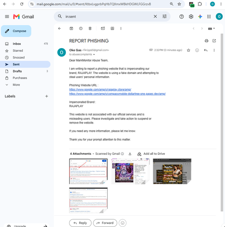Screen dimensions: 225x227
Task: Open the browser extensions puzzle icon
Action: (200, 4)
